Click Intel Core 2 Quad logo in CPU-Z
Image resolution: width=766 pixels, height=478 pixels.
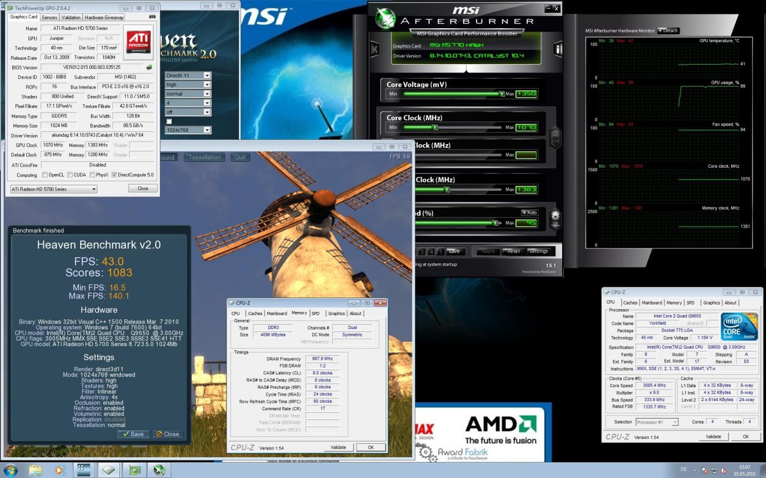[x=739, y=326]
